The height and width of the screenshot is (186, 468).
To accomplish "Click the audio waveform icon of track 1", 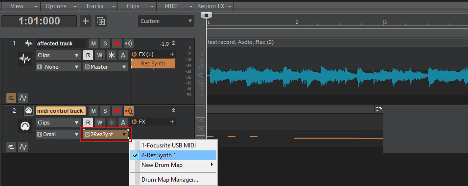I will click(x=28, y=43).
